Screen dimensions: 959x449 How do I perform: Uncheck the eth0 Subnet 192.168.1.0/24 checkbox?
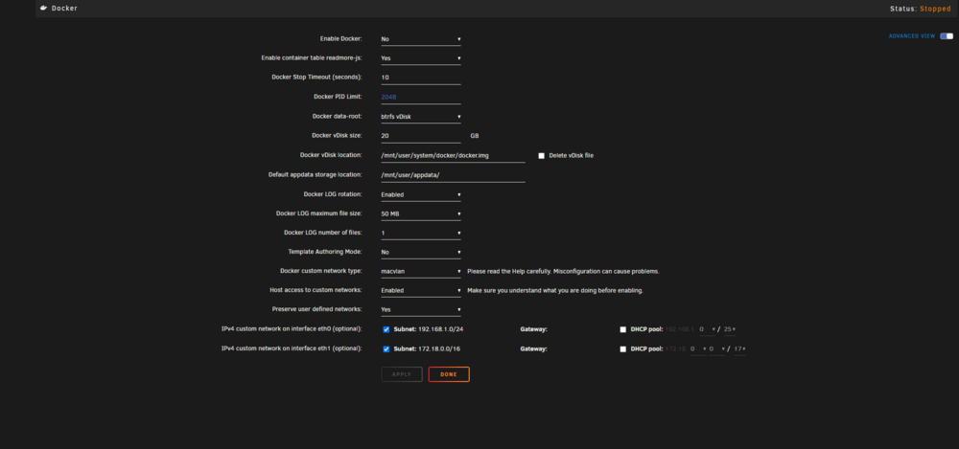click(386, 329)
